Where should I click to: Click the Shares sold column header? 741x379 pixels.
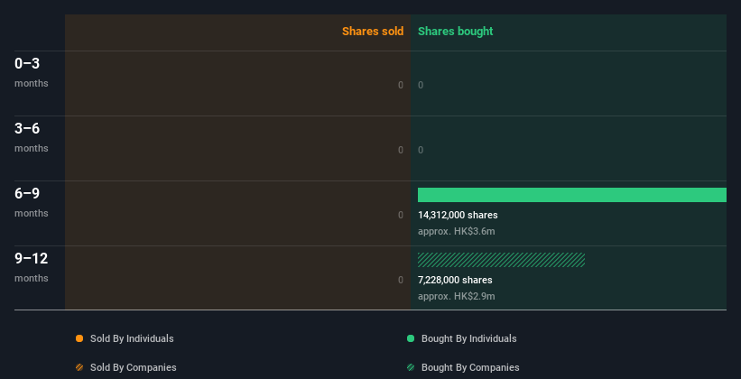point(373,32)
